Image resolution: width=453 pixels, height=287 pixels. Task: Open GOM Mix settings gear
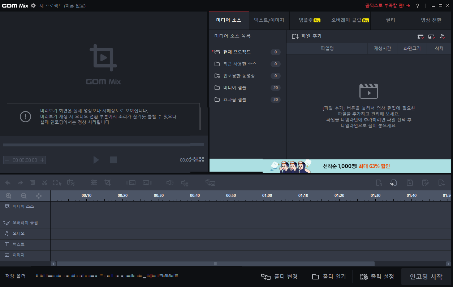click(33, 6)
